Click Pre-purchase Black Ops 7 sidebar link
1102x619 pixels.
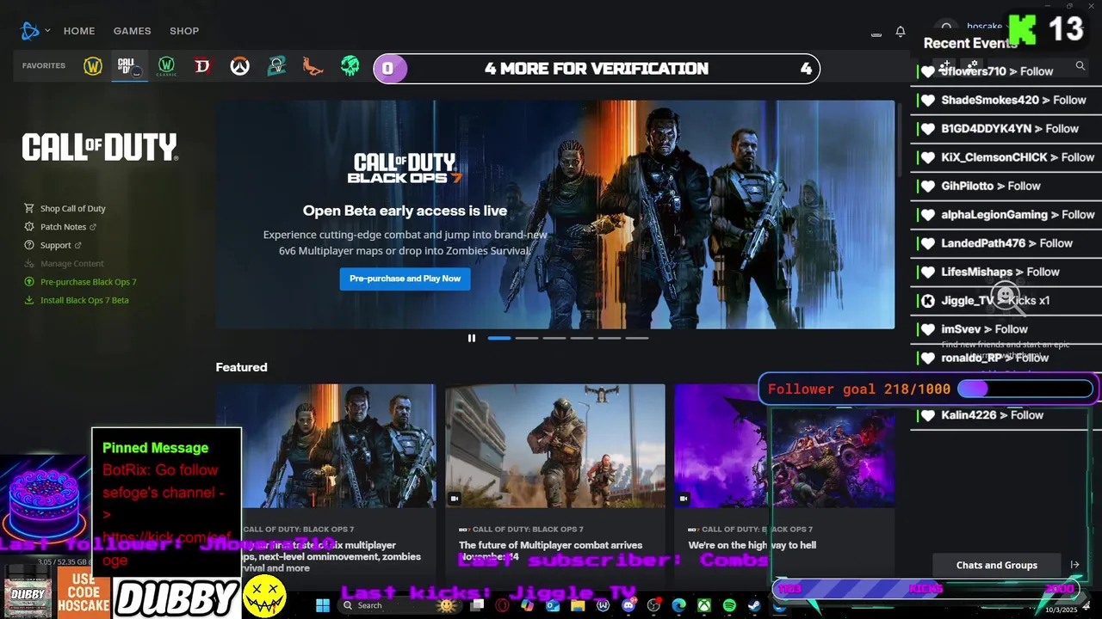pyautogui.click(x=81, y=282)
